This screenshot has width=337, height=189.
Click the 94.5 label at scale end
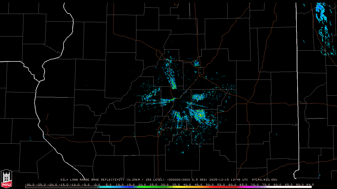[x=309, y=185]
